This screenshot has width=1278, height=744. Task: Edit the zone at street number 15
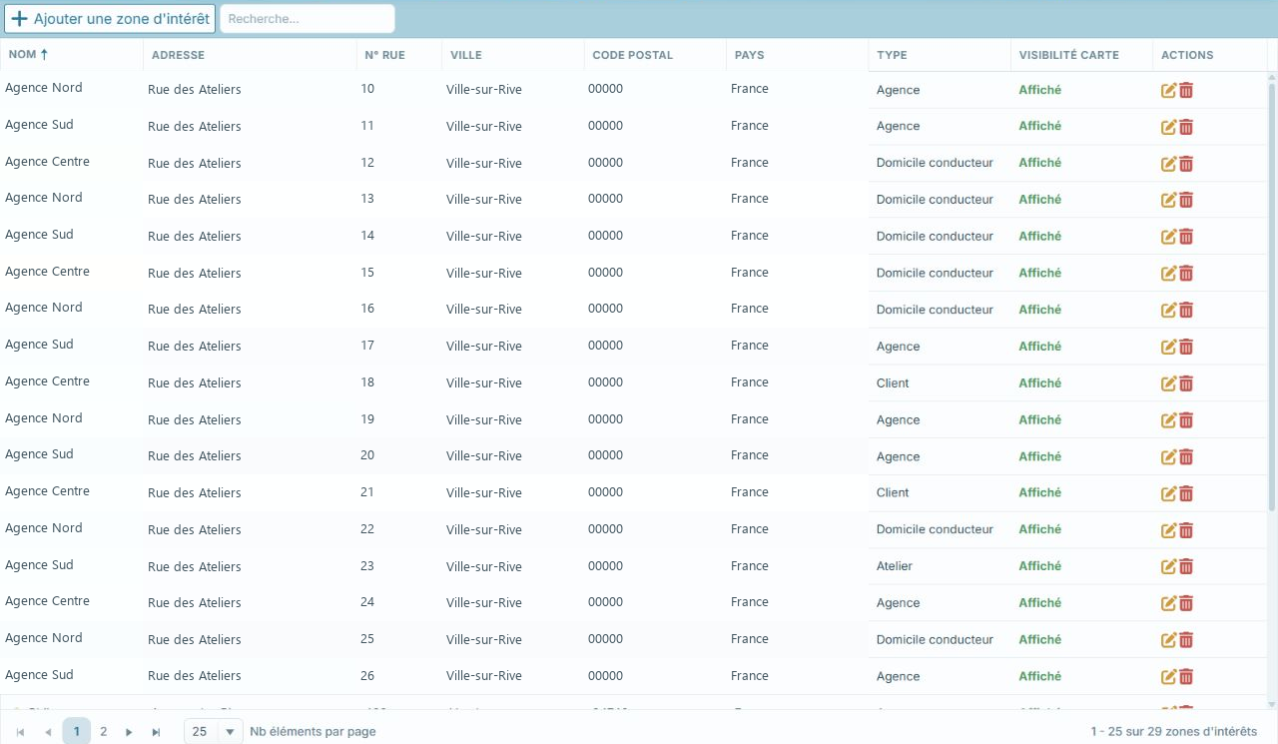(x=1168, y=274)
